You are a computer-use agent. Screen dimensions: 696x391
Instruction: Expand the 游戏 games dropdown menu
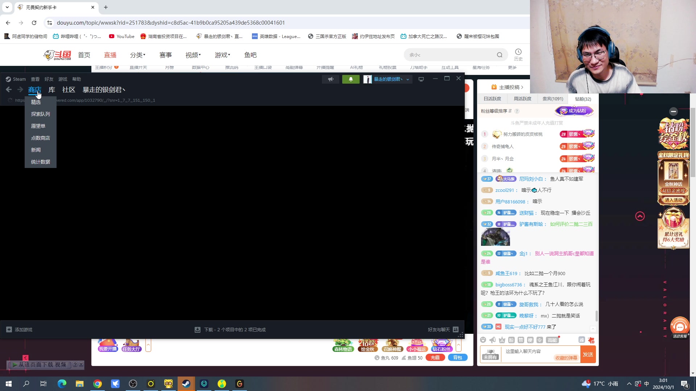[x=222, y=55]
